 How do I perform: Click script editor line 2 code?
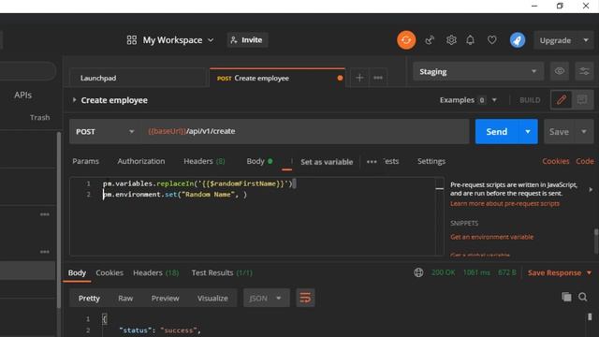coord(175,195)
